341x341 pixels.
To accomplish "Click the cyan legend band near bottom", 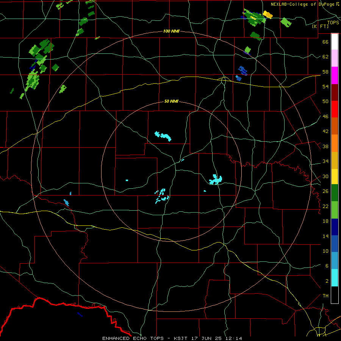I will click(x=335, y=278).
